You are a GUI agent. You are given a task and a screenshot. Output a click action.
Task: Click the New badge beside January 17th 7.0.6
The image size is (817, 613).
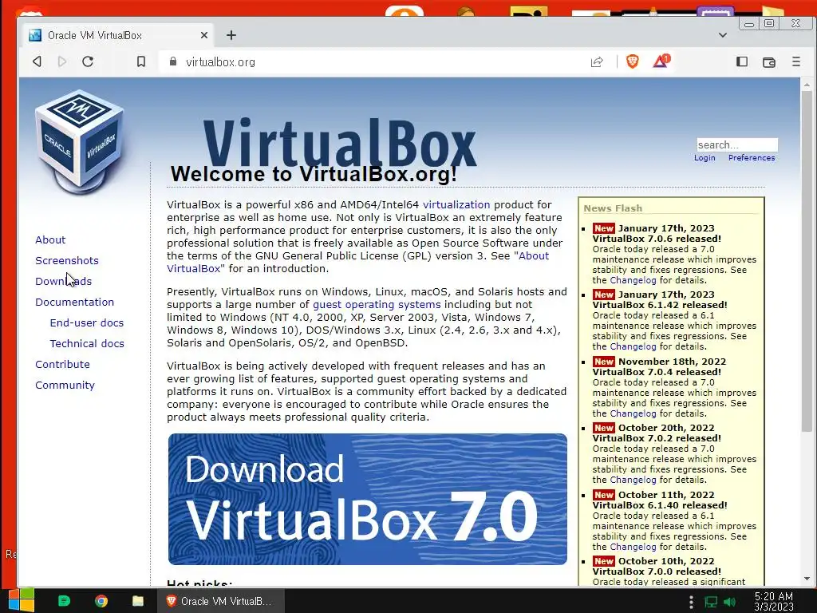604,228
